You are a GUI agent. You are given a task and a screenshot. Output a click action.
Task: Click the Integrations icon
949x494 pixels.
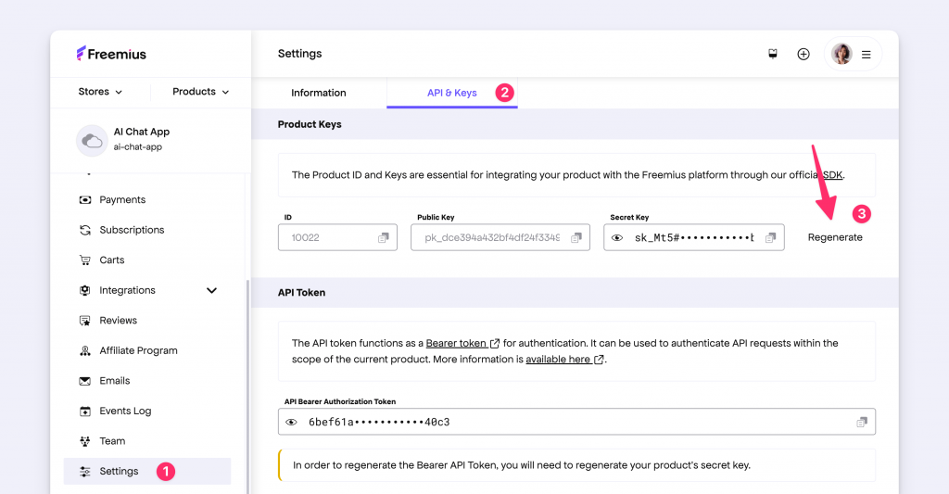pyautogui.click(x=85, y=291)
